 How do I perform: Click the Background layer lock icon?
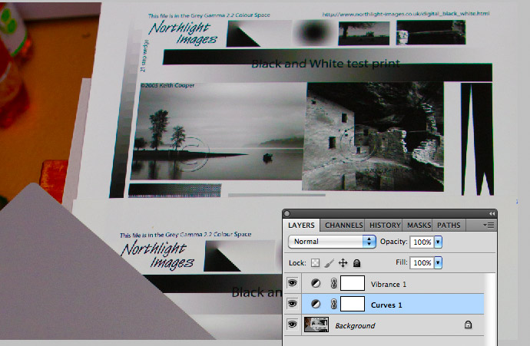pos(468,325)
